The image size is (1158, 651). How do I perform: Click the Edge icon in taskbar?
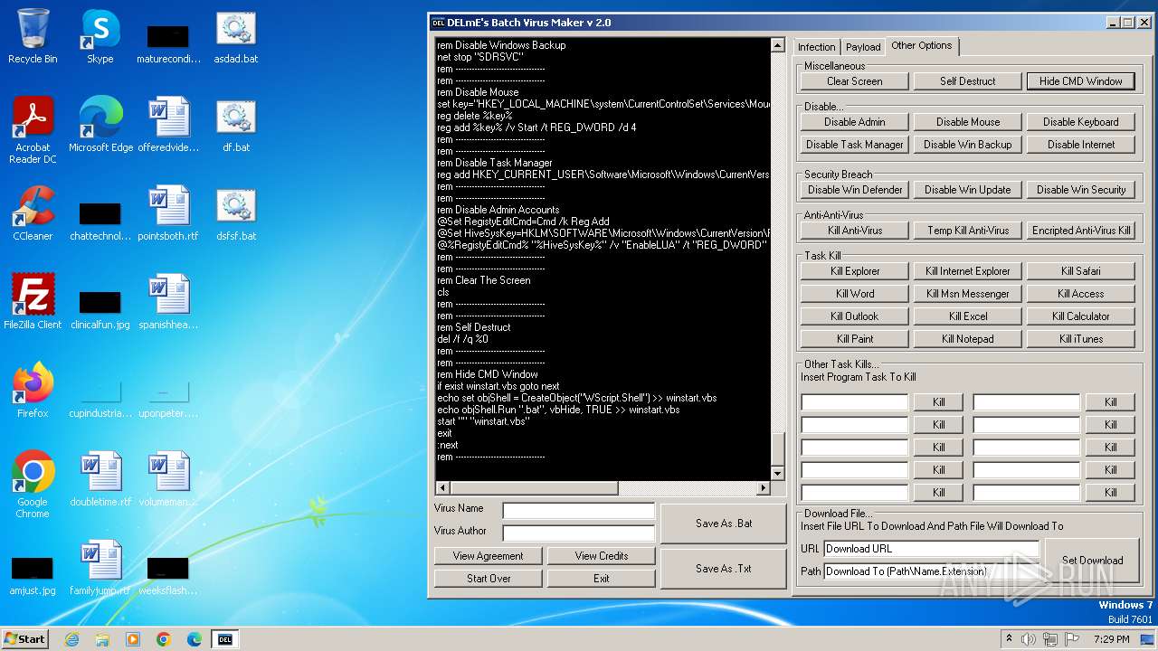click(195, 639)
